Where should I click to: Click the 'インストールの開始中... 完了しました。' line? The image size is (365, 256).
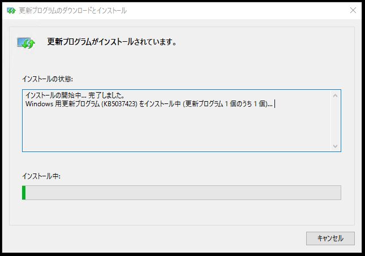pos(75,95)
